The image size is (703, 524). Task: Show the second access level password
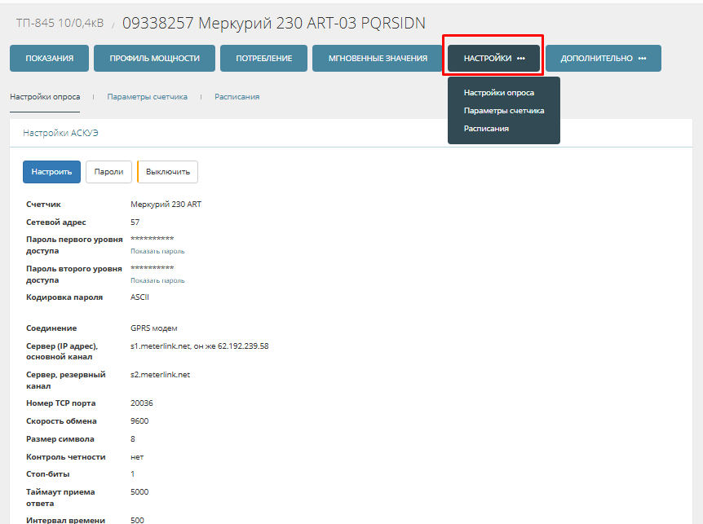157,280
